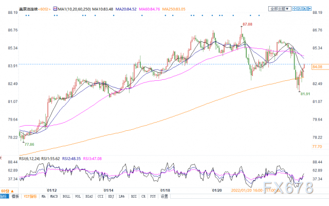Switch to the 模板 tab
The image size is (329, 206).
click(x=15, y=196)
